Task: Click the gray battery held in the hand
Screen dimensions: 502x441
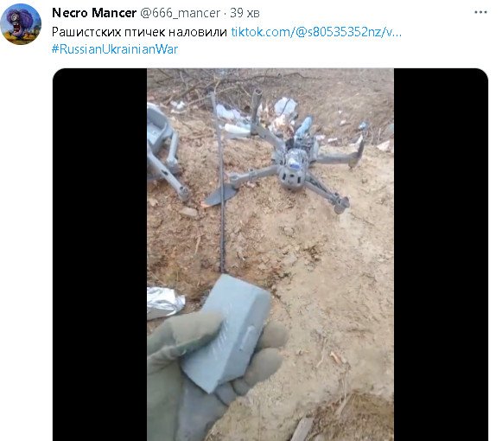Action: [226, 333]
